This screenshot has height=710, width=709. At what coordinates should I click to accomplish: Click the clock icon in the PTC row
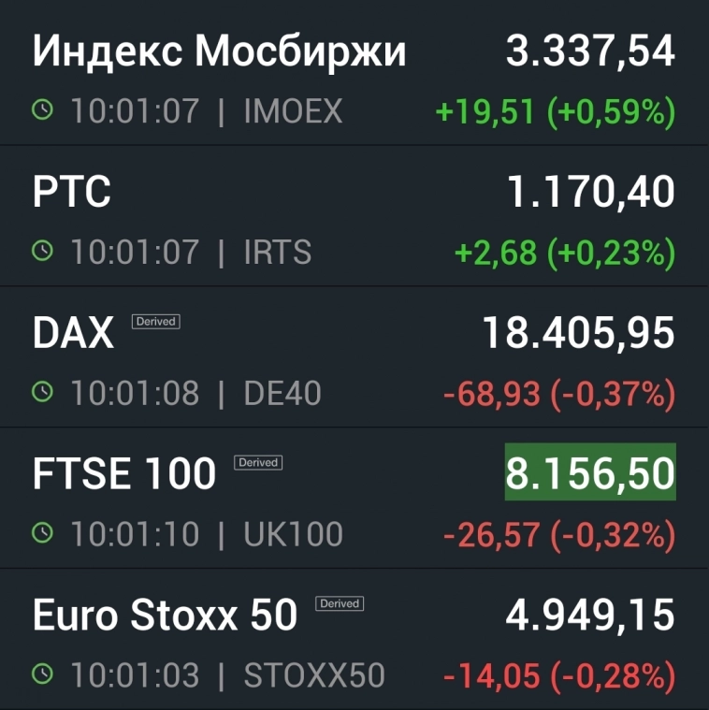[x=42, y=252]
